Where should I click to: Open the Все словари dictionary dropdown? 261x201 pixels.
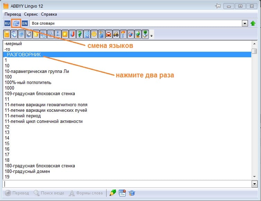point(245,24)
